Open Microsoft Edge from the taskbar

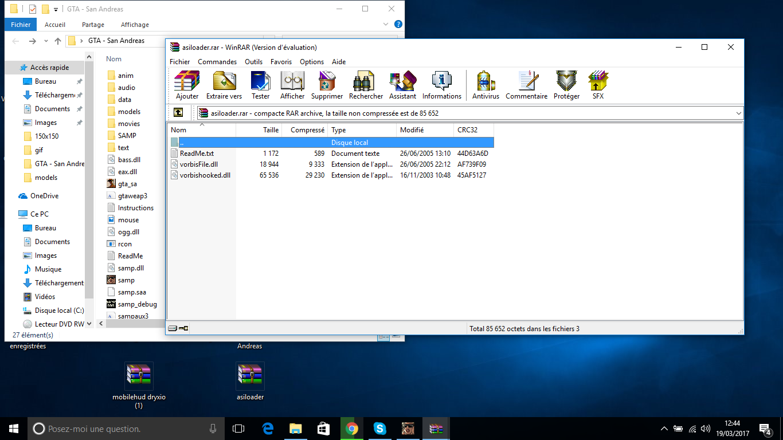[x=268, y=428]
